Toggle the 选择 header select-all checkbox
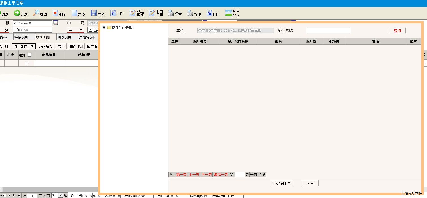The width and height of the screenshot is (427, 198). click(x=29, y=55)
